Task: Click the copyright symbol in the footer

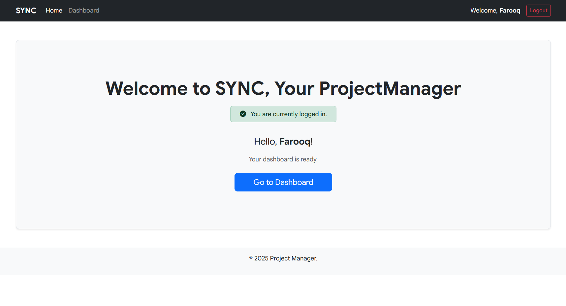Action: [x=250, y=257]
